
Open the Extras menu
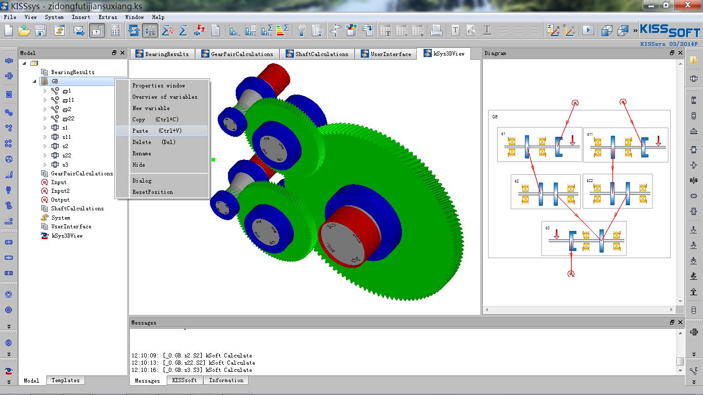coord(108,17)
